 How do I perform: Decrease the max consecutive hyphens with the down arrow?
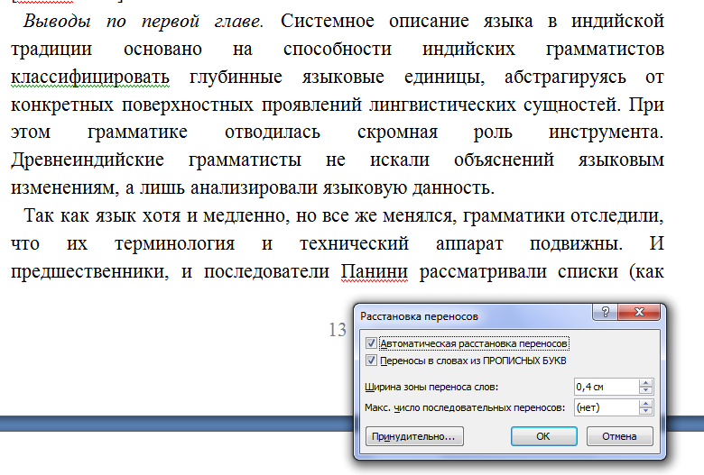click(645, 411)
